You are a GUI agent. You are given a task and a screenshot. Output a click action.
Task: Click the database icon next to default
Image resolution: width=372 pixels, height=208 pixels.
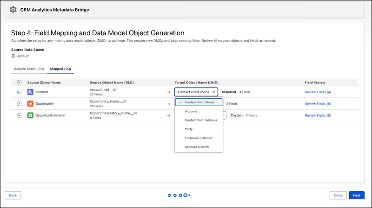click(x=13, y=56)
